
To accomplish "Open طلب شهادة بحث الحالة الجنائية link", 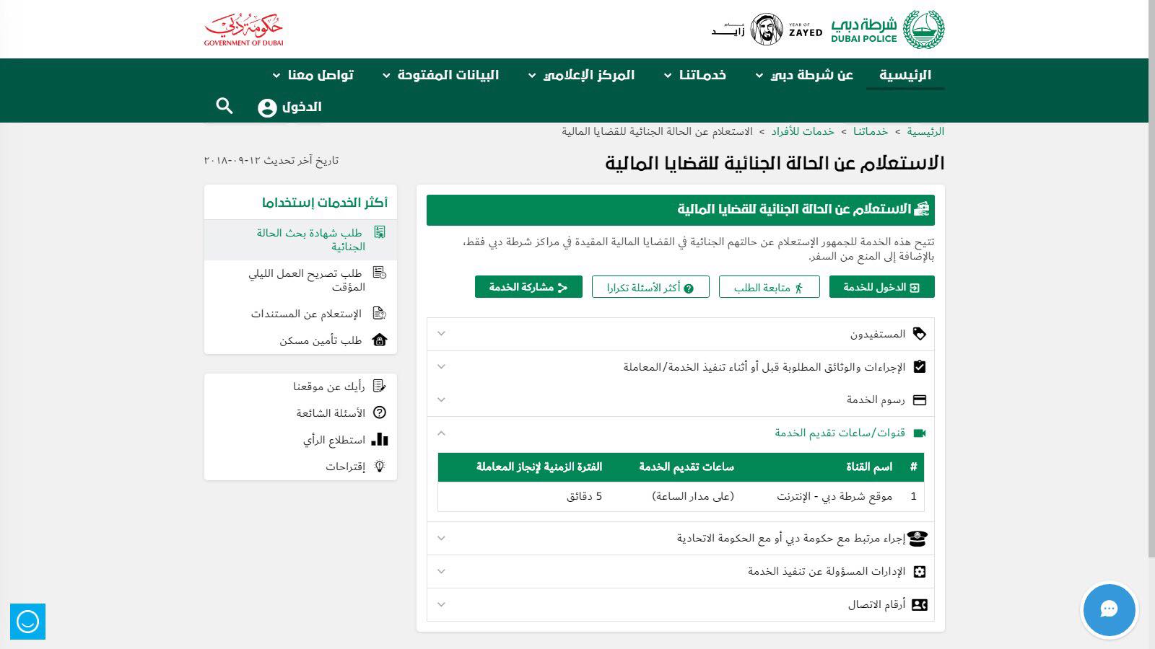I will coord(310,239).
